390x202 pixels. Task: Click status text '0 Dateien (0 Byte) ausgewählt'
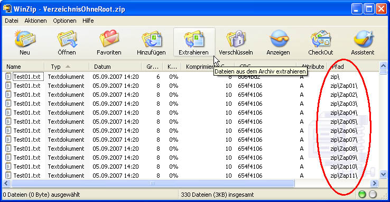[42, 194]
